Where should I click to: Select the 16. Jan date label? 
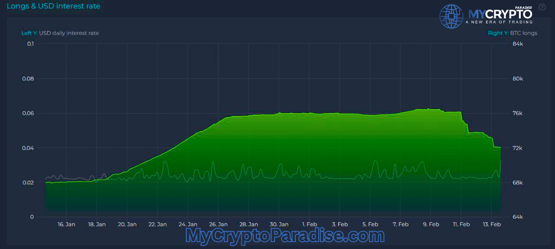pos(66,224)
